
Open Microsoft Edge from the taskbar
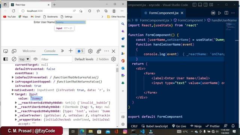82,132
